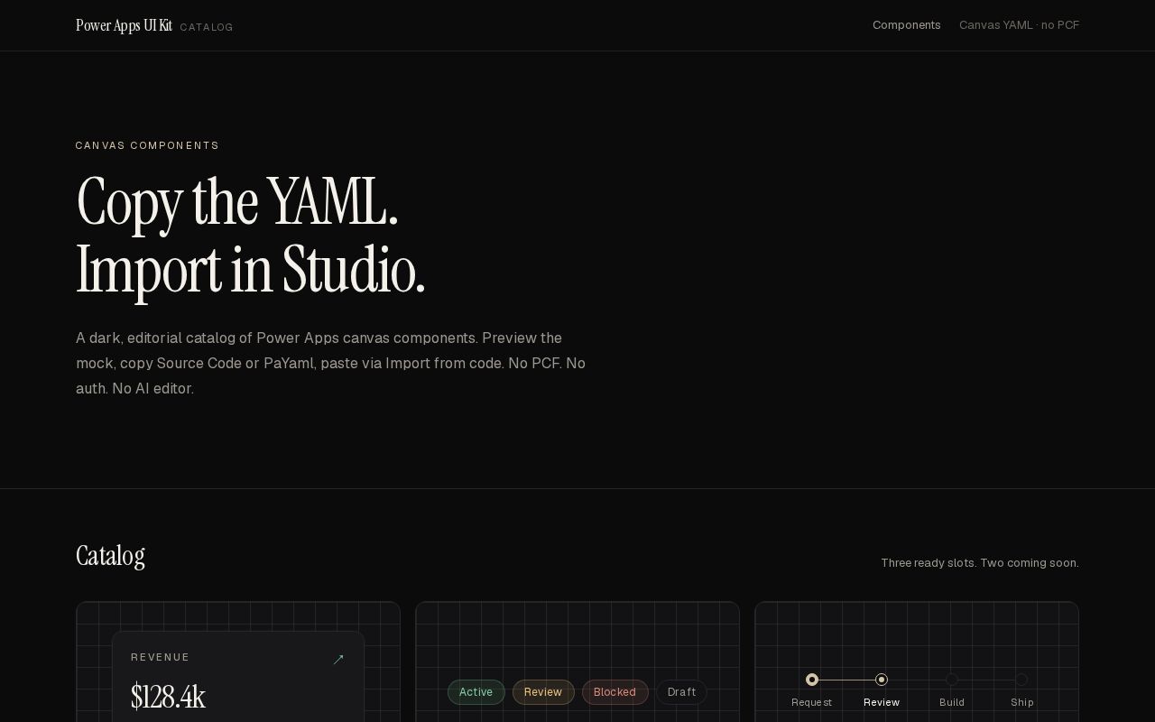Viewport: 1155px width, 722px height.
Task: Click the 'Import in Studio.' headline line
Action: click(250, 270)
